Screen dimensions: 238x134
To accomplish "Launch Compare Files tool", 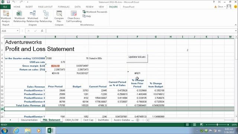I will (x=59, y=16).
